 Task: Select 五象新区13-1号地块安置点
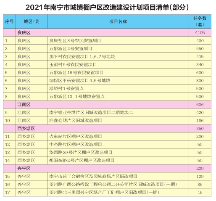click(x=77, y=97)
